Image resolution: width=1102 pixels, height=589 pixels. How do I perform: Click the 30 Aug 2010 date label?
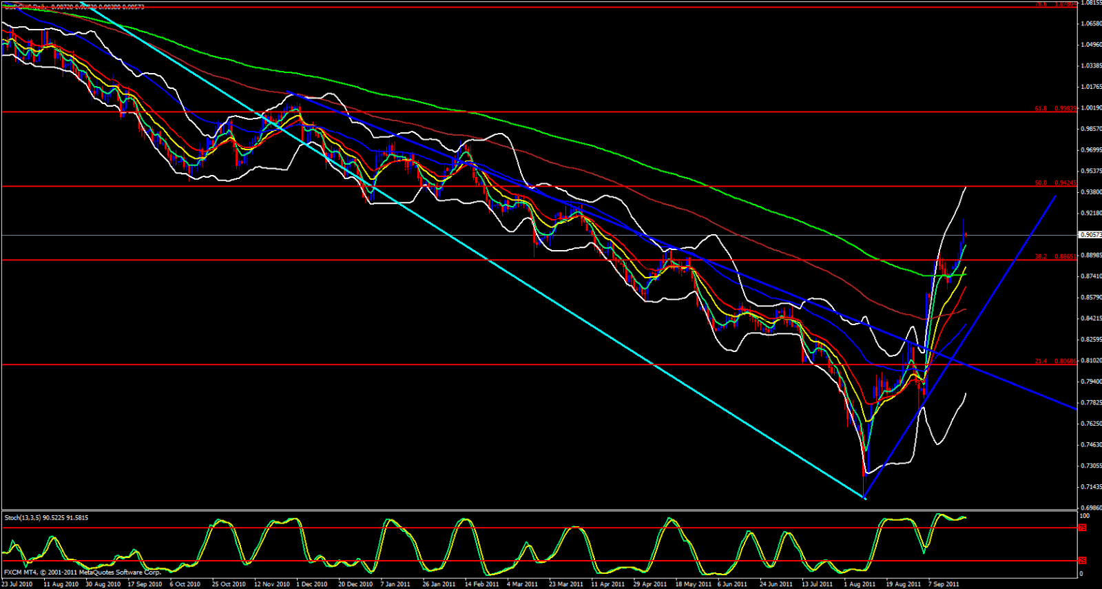coord(103,584)
